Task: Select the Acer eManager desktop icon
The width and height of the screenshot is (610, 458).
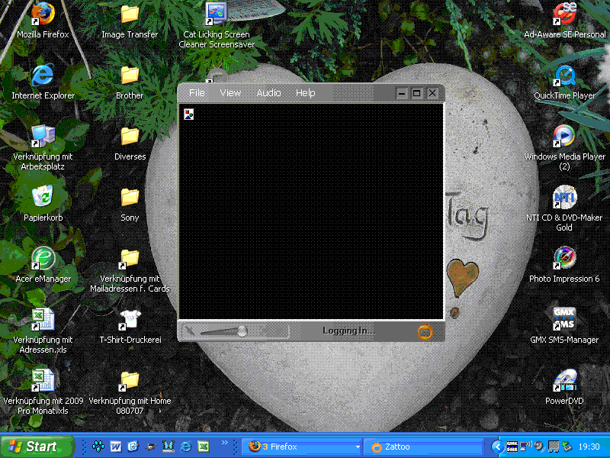Action: [x=43, y=259]
